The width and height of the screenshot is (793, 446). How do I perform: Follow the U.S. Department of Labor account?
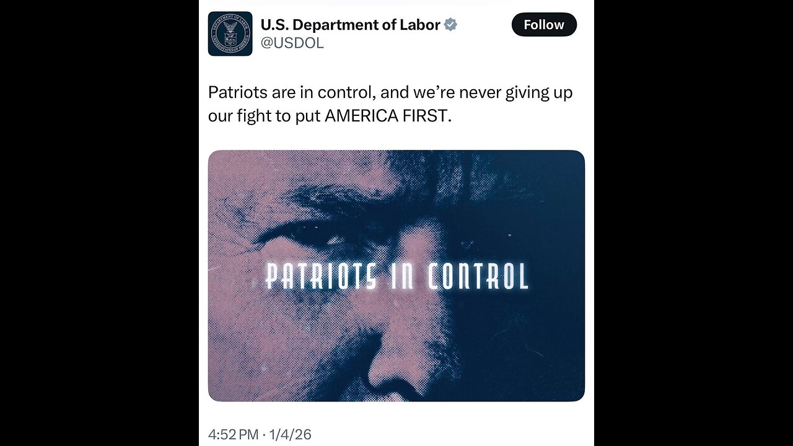coord(544,25)
